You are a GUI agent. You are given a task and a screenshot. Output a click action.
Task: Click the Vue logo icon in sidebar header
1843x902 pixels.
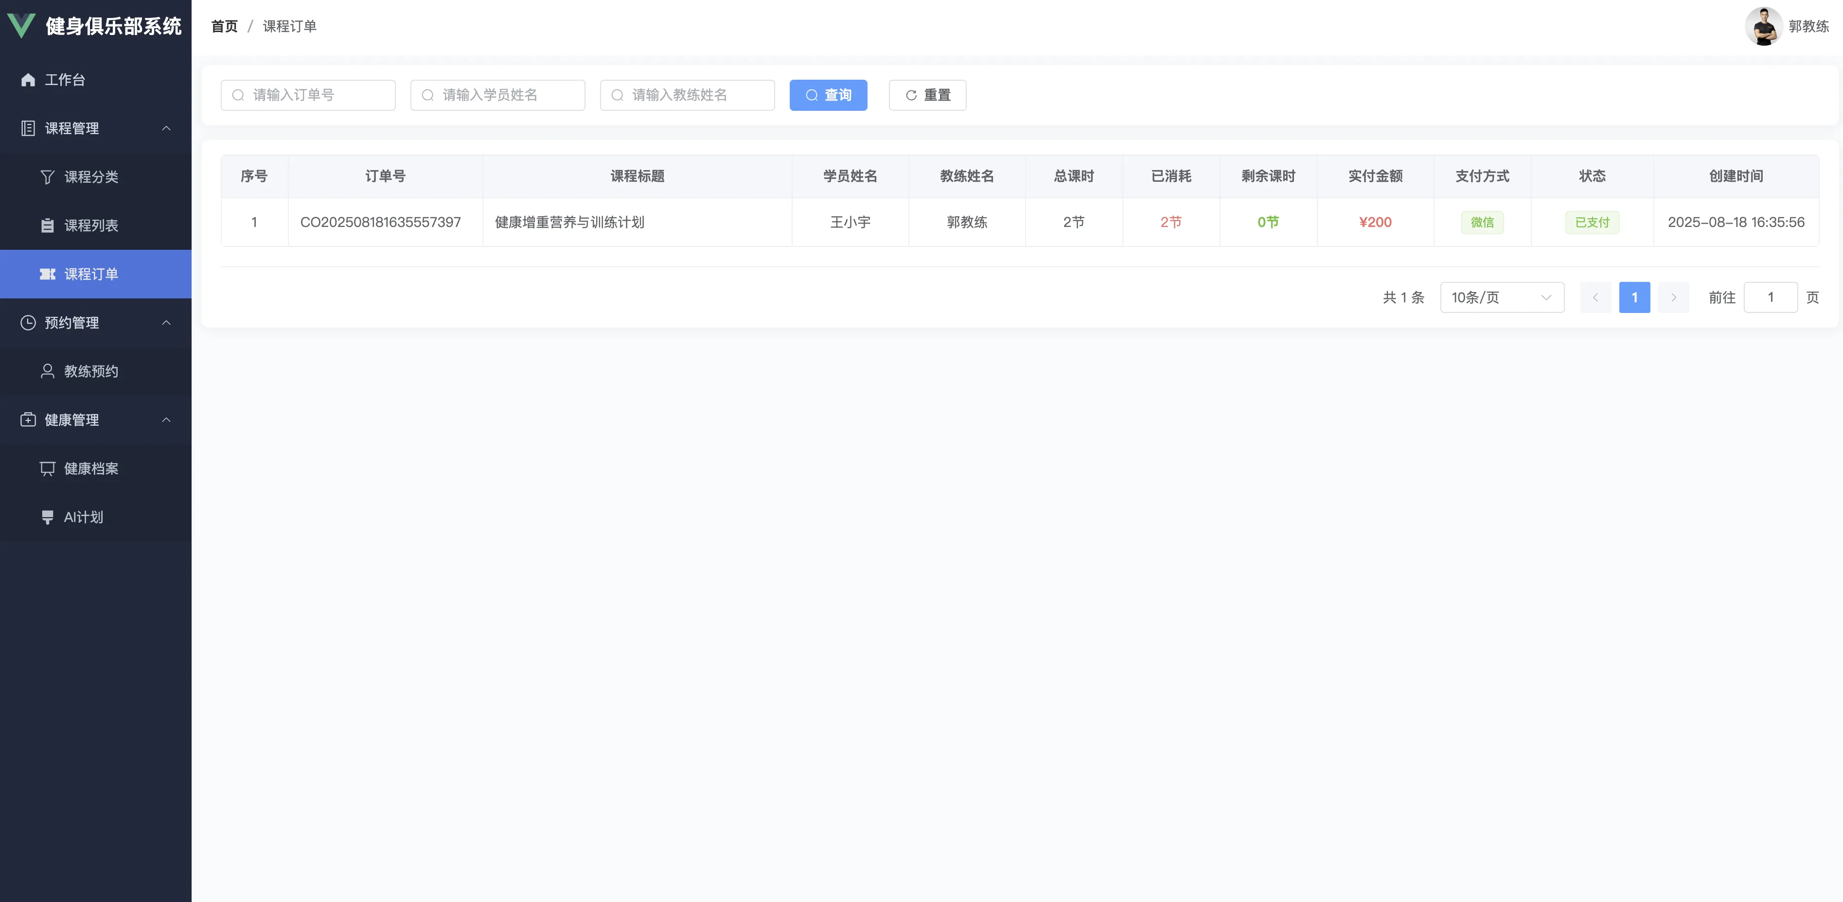point(21,26)
